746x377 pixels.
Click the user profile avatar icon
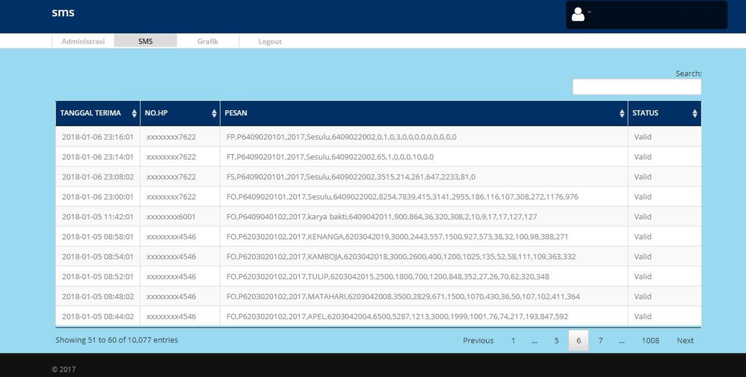pos(578,15)
